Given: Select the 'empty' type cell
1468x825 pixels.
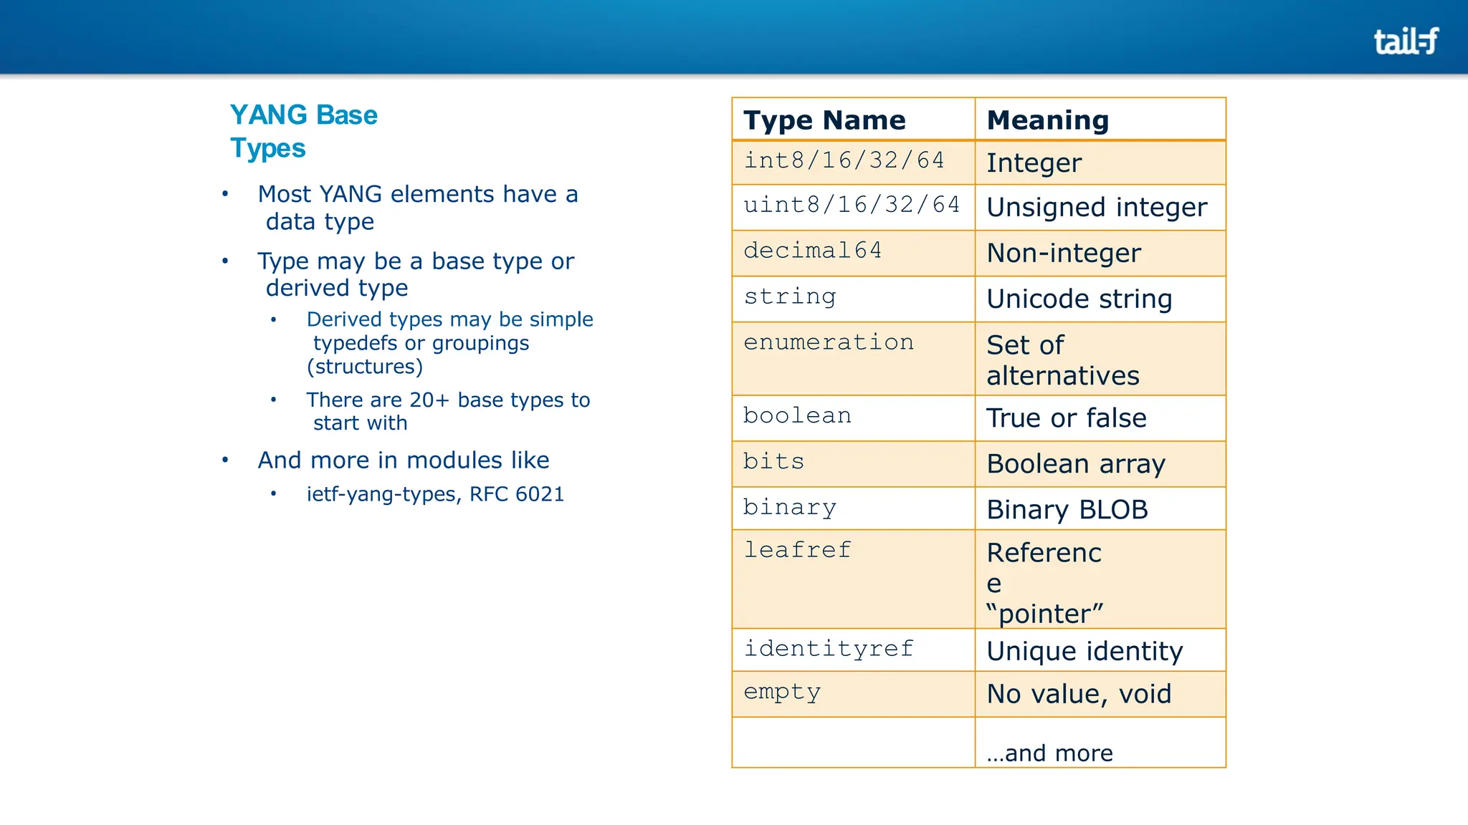Looking at the screenshot, I should (x=853, y=694).
